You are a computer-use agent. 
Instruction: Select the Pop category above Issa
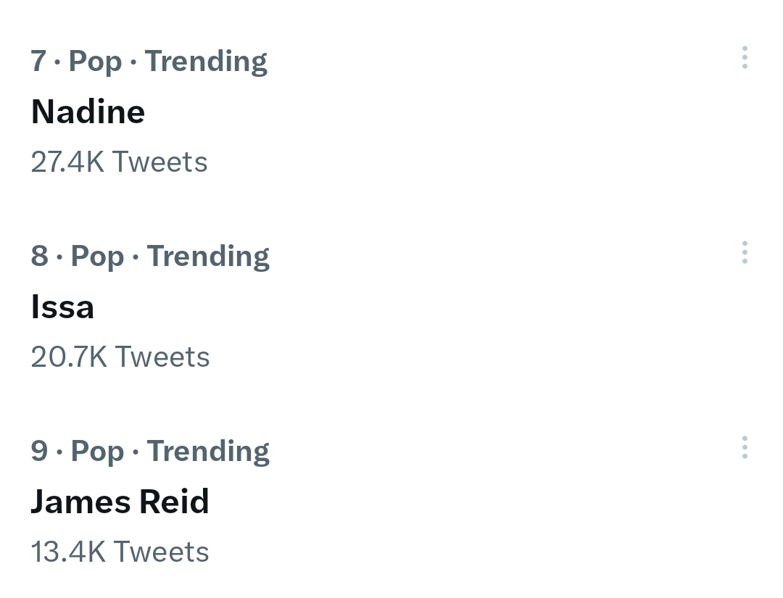point(97,257)
